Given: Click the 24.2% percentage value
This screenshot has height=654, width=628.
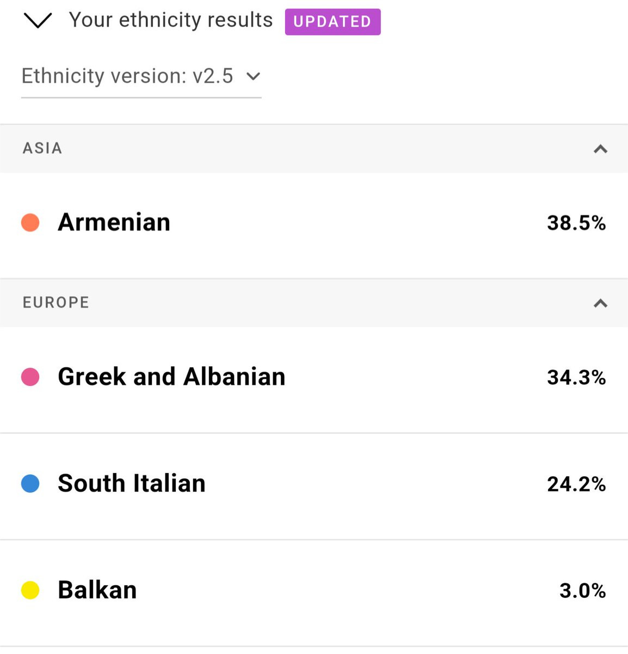Looking at the screenshot, I should coord(576,484).
